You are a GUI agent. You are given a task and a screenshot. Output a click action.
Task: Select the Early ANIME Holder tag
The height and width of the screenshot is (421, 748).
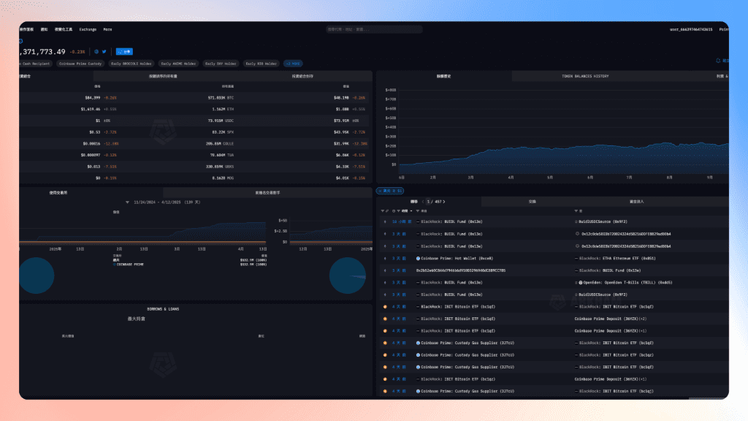tap(178, 64)
